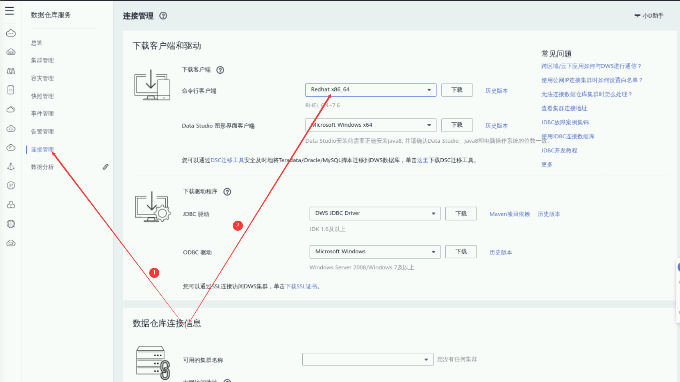Viewport: 680px width, 382px height.
Task: Go to 总览 in the sidebar
Action: (x=37, y=43)
